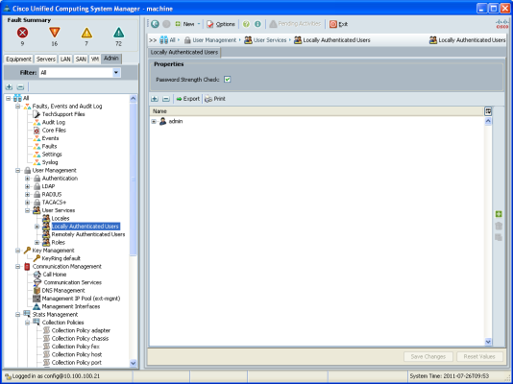Click the Exit toolbar button

tap(338, 24)
